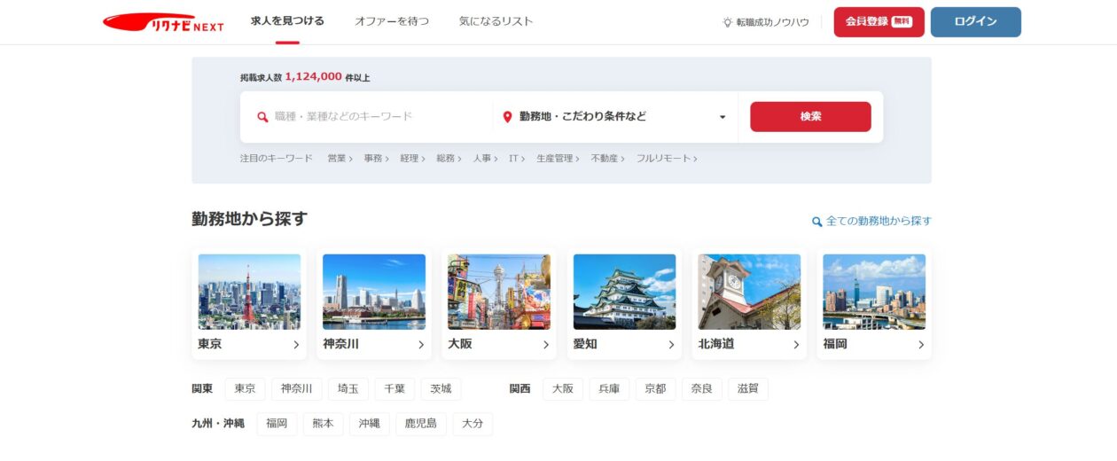Switch to the オファーを待つ tab
Image resolution: width=1117 pixels, height=461 pixels.
tap(392, 21)
